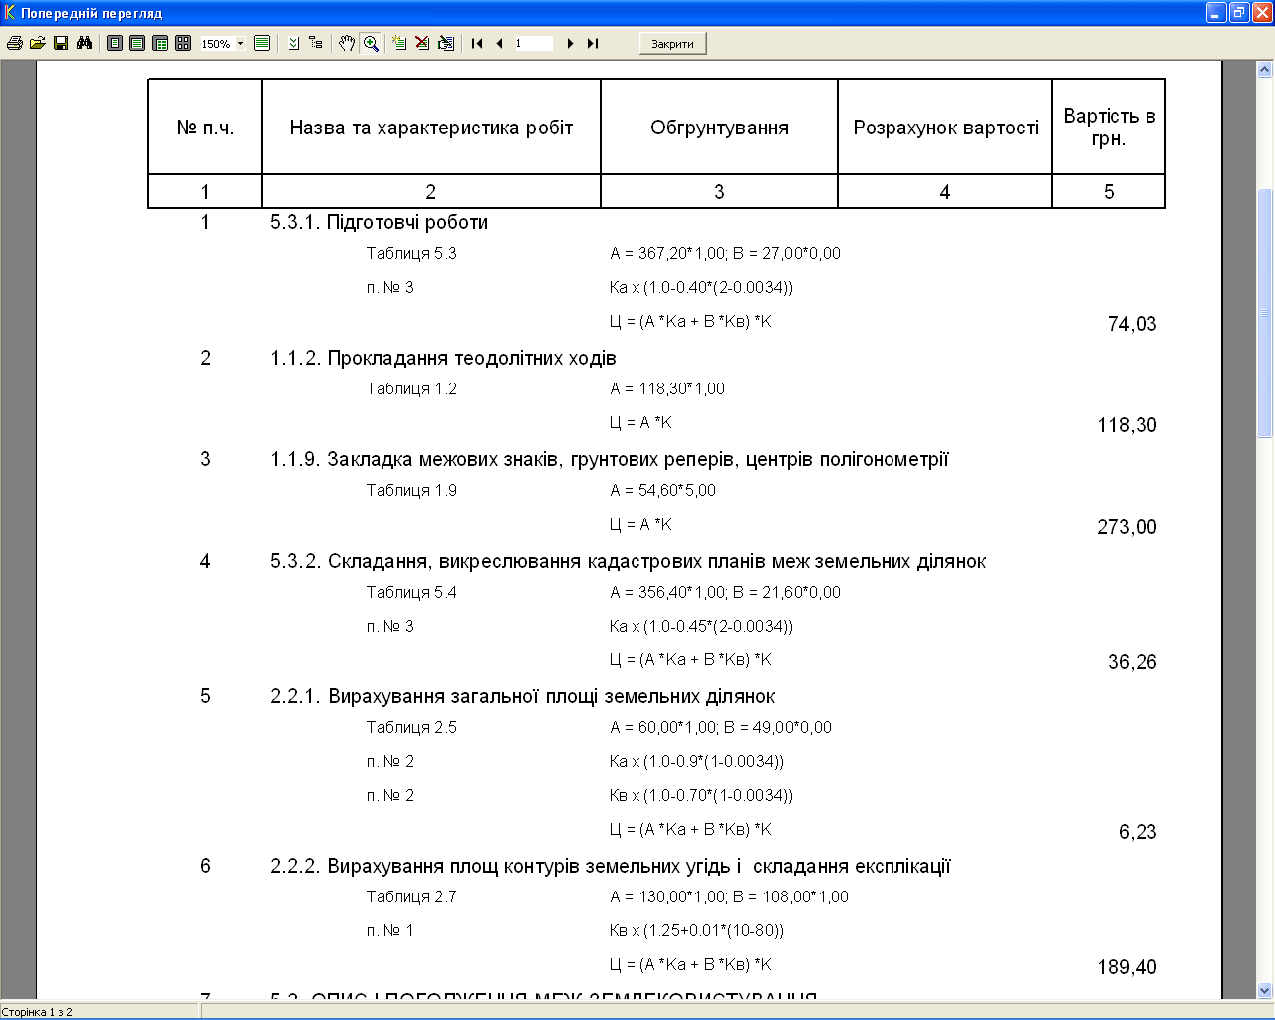Click the Закрити button
Image resolution: width=1275 pixels, height=1020 pixels.
coord(672,44)
